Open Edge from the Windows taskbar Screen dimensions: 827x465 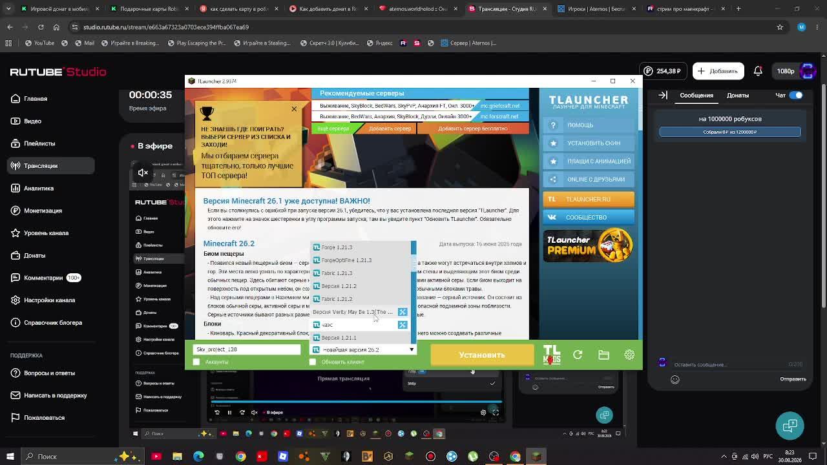click(x=198, y=457)
